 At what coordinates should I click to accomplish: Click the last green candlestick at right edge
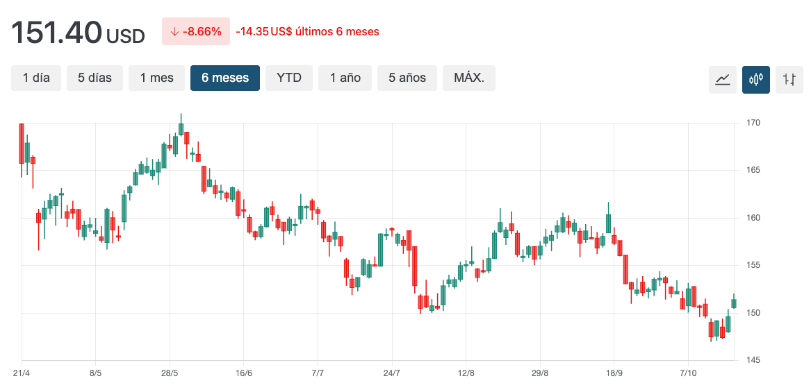coord(734,303)
